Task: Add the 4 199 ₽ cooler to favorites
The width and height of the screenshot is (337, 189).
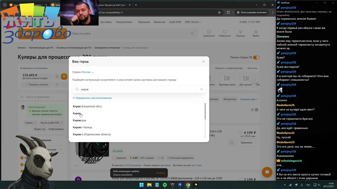Action: tap(232, 143)
